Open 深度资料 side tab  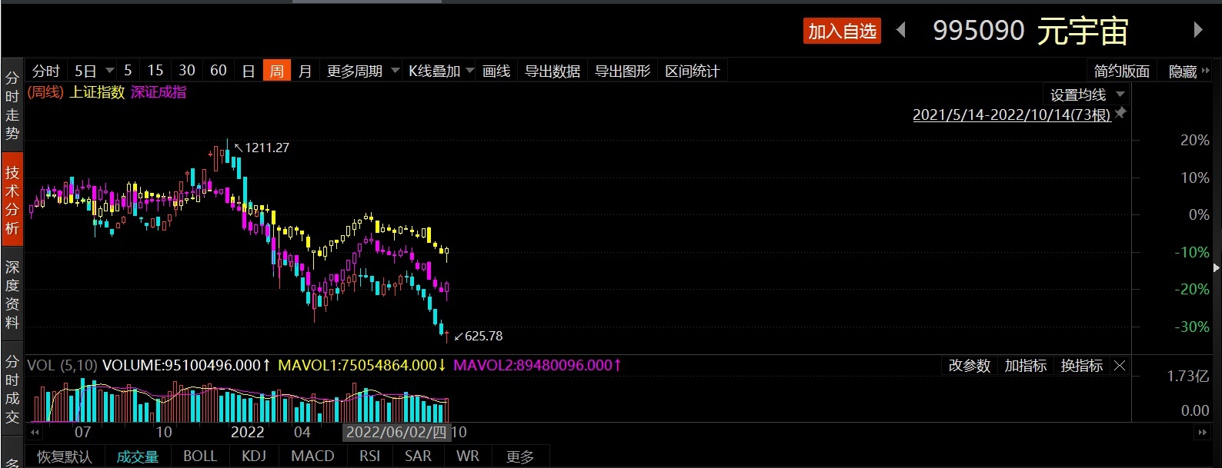[x=12, y=295]
